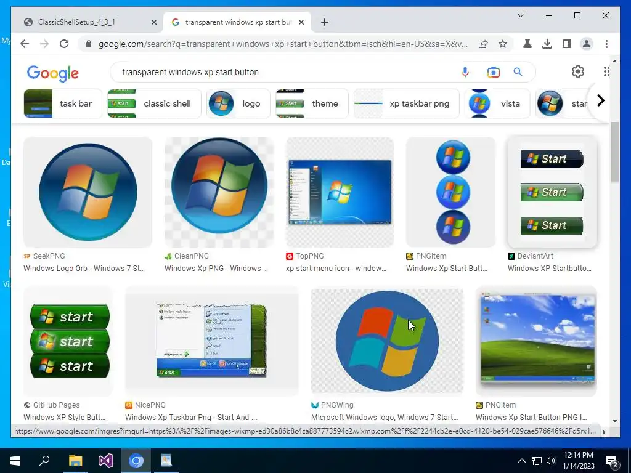Search by image with Google Lens camera
The width and height of the screenshot is (631, 473).
click(494, 72)
